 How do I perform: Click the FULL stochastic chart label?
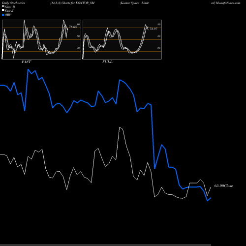click(107, 61)
